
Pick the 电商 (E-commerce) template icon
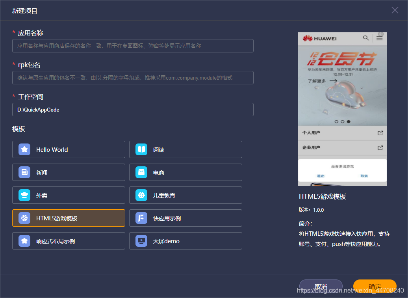(x=141, y=172)
